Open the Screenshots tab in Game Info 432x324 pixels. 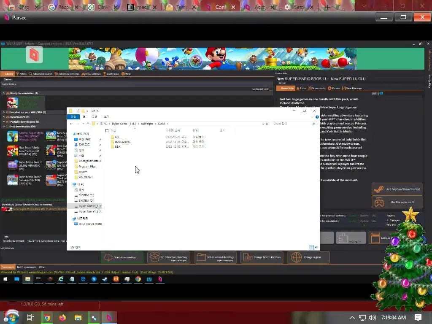316,88
